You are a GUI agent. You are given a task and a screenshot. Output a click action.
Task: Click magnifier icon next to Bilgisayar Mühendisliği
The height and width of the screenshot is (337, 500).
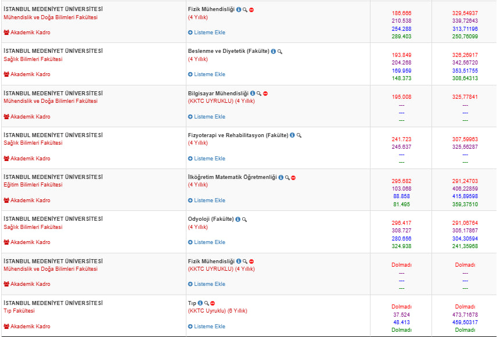(x=259, y=94)
